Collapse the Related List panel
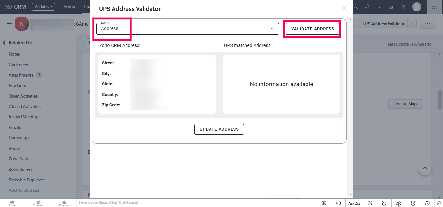The image size is (443, 207). coord(4,43)
